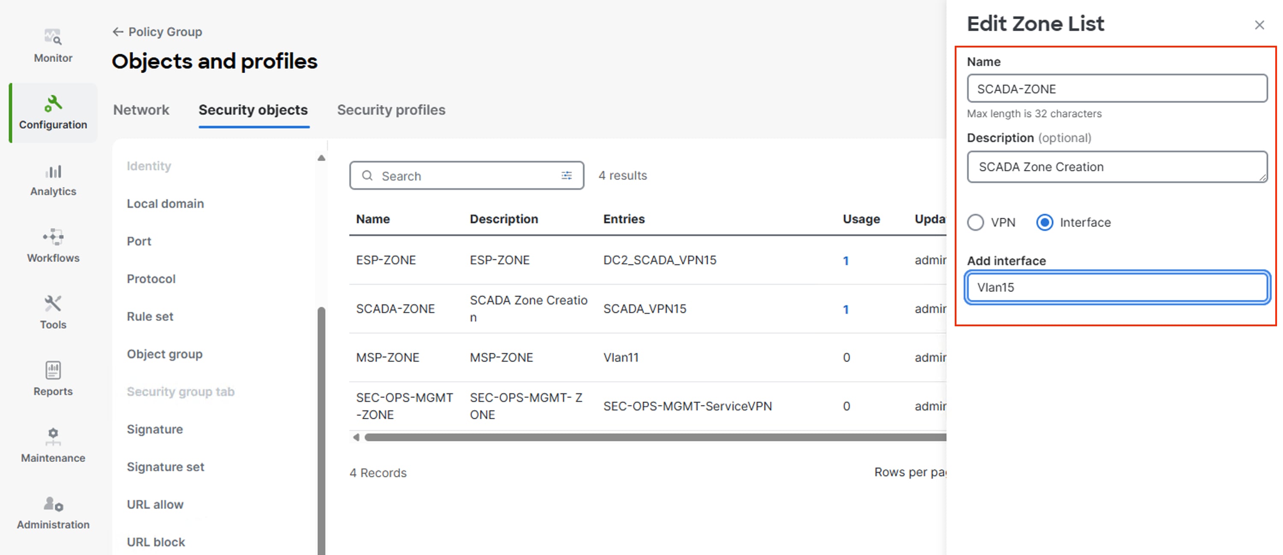Switch to the Network tab
Screen dimensions: 1283x555
point(141,109)
